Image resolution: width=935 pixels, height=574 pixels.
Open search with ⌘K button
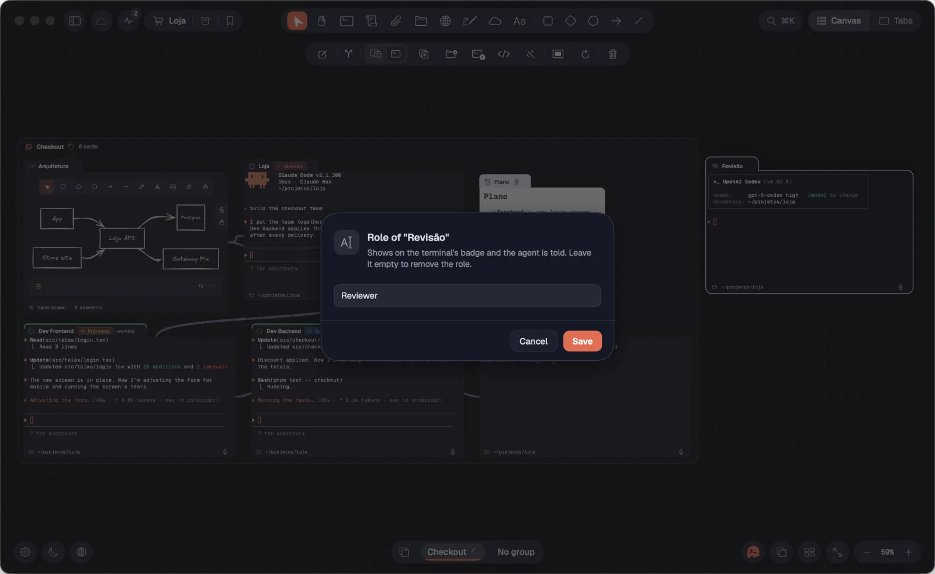click(781, 21)
